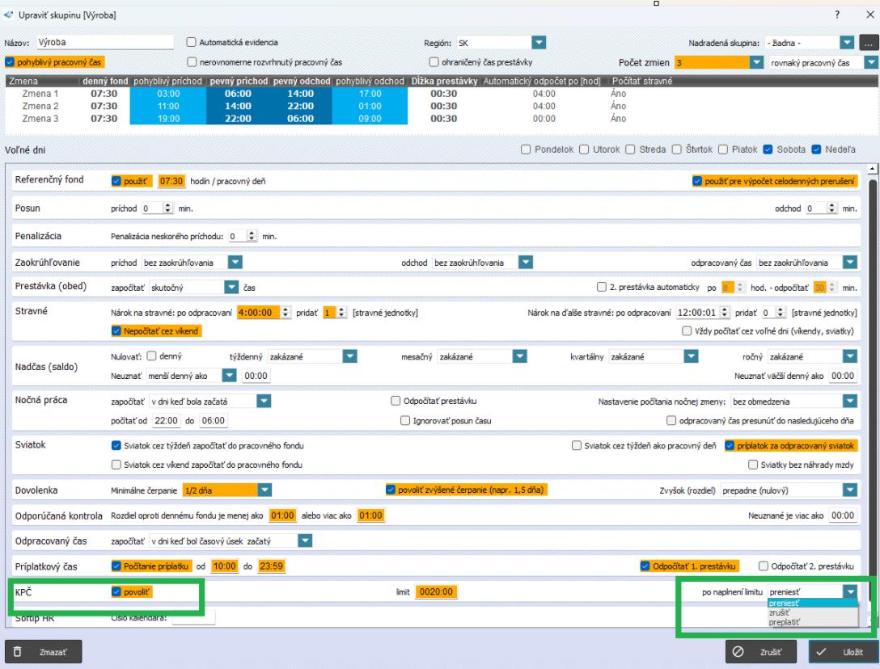Open the Región dropdown
The image size is (880, 669).
pos(539,43)
